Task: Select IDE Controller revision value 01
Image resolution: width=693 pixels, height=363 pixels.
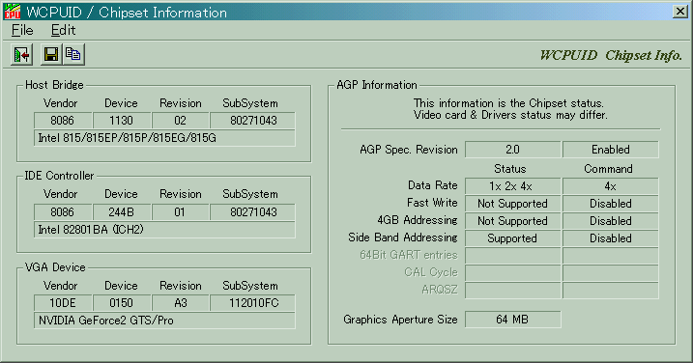Action: pos(181,212)
